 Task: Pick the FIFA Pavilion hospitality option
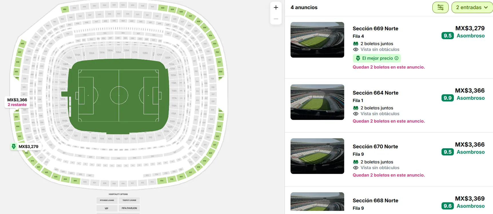129,208
